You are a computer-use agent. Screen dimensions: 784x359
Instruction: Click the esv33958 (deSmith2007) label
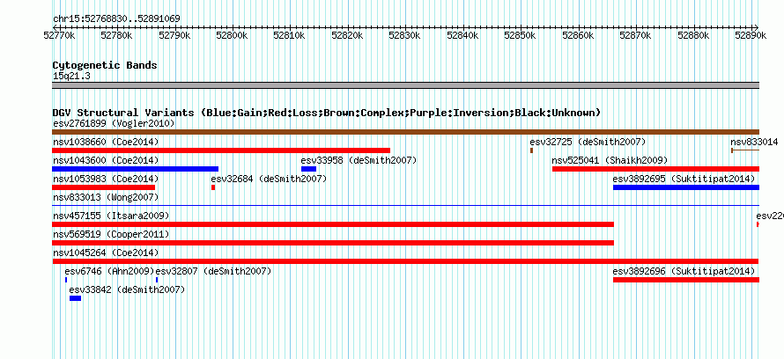click(x=359, y=160)
